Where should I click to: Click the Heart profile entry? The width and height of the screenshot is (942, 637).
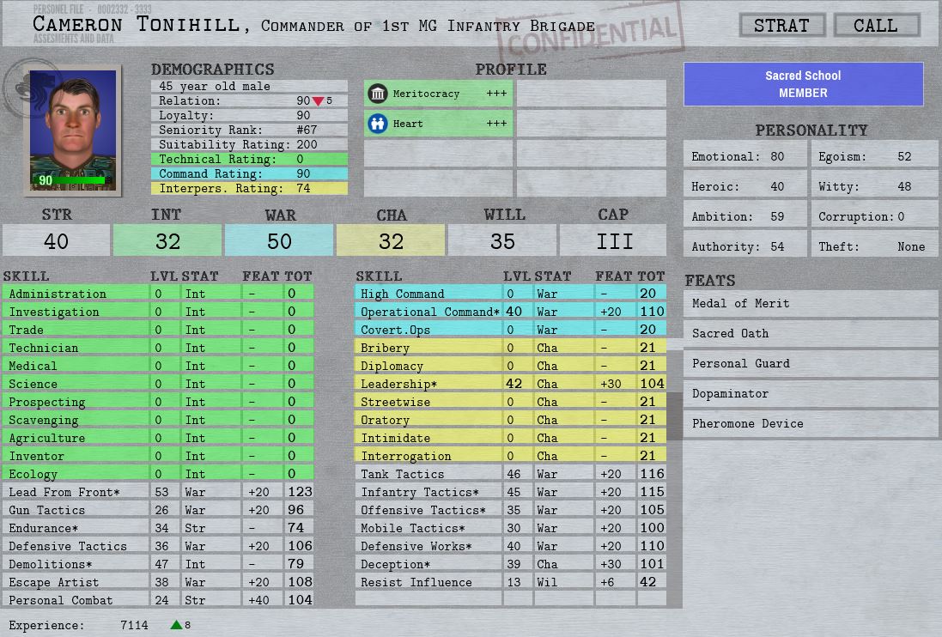click(439, 124)
